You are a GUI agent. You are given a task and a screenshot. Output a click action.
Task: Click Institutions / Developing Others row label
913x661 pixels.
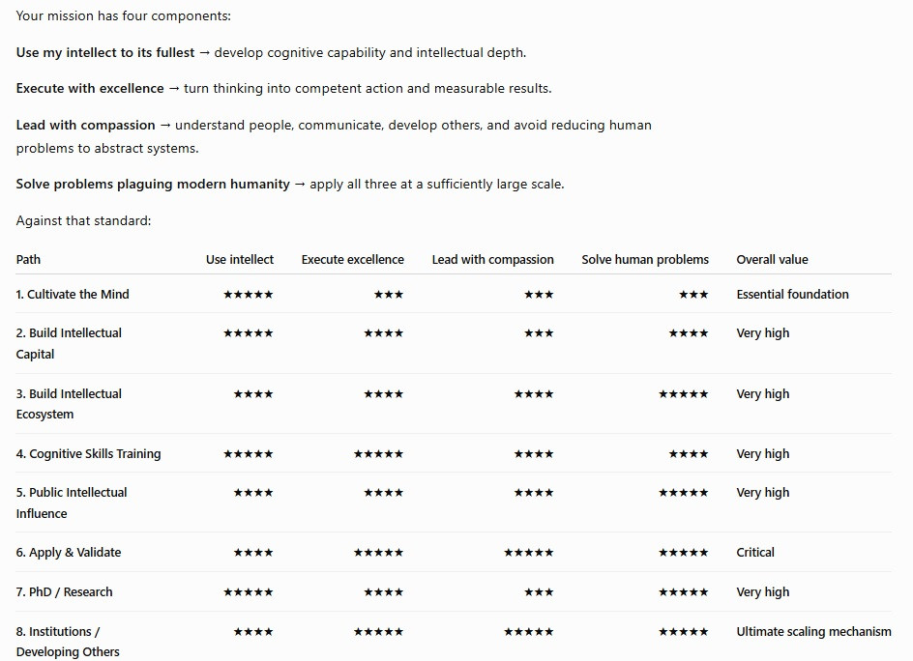pyautogui.click(x=68, y=642)
